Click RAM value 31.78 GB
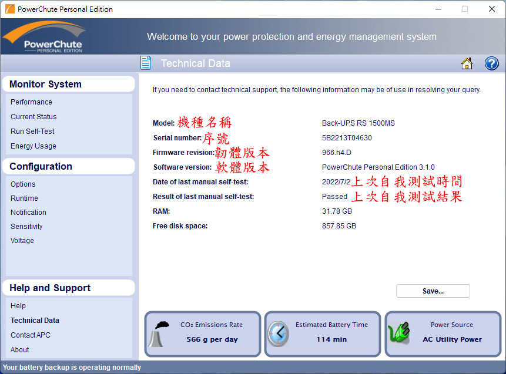Viewport: 506px width, 374px height. (x=337, y=211)
